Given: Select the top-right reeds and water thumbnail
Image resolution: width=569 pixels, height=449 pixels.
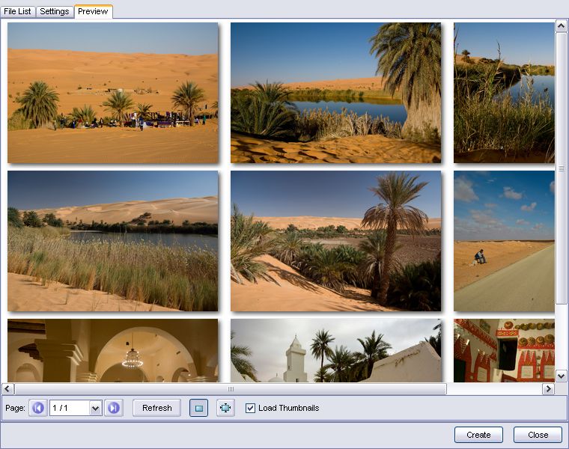Looking at the screenshot, I should point(504,93).
